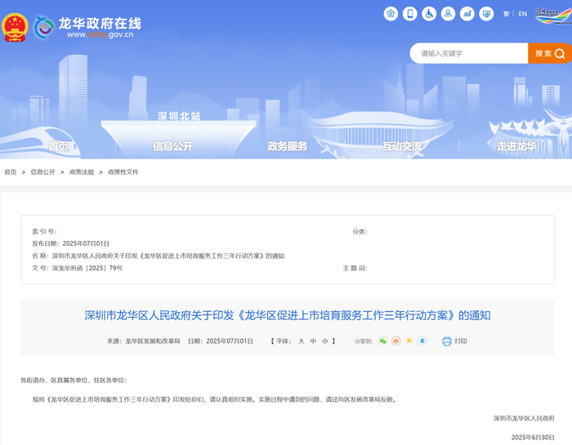Switch to traditional Chinese 繁

point(507,14)
